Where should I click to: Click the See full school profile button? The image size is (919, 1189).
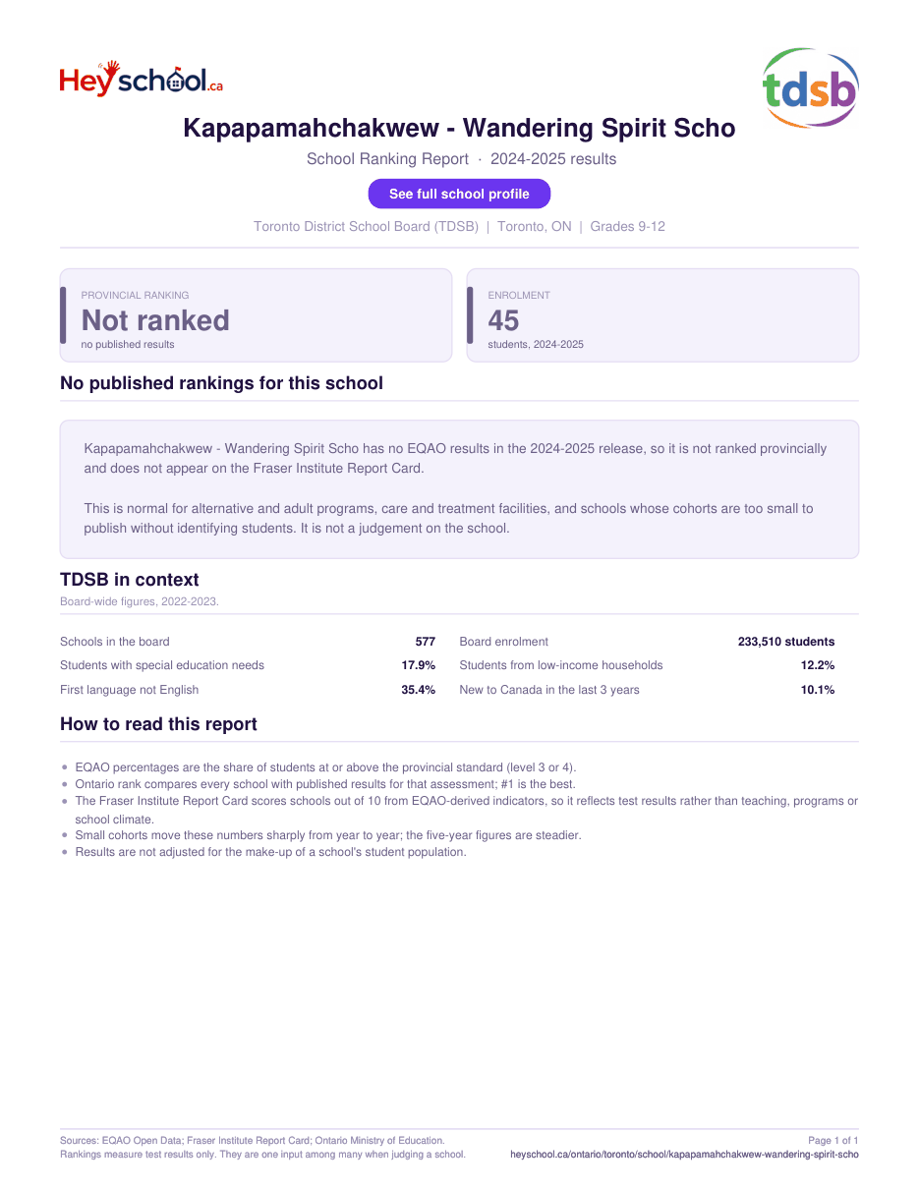[459, 194]
